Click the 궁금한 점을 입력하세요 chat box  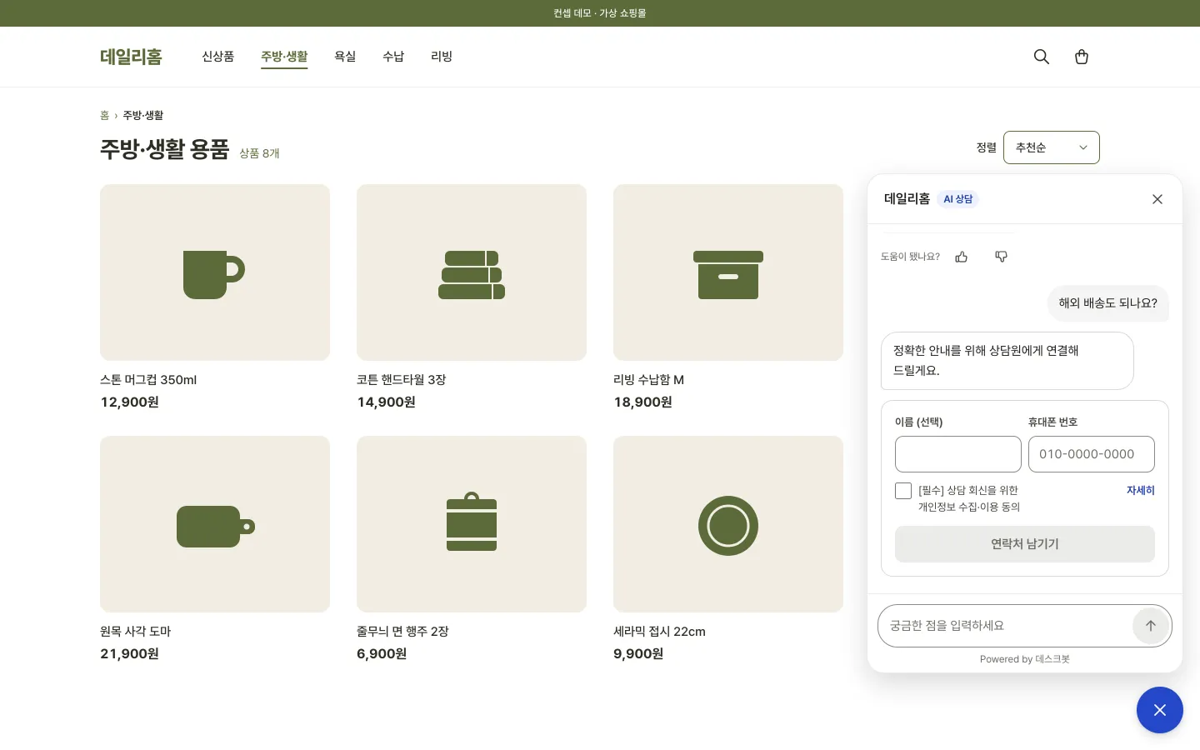point(1005,626)
